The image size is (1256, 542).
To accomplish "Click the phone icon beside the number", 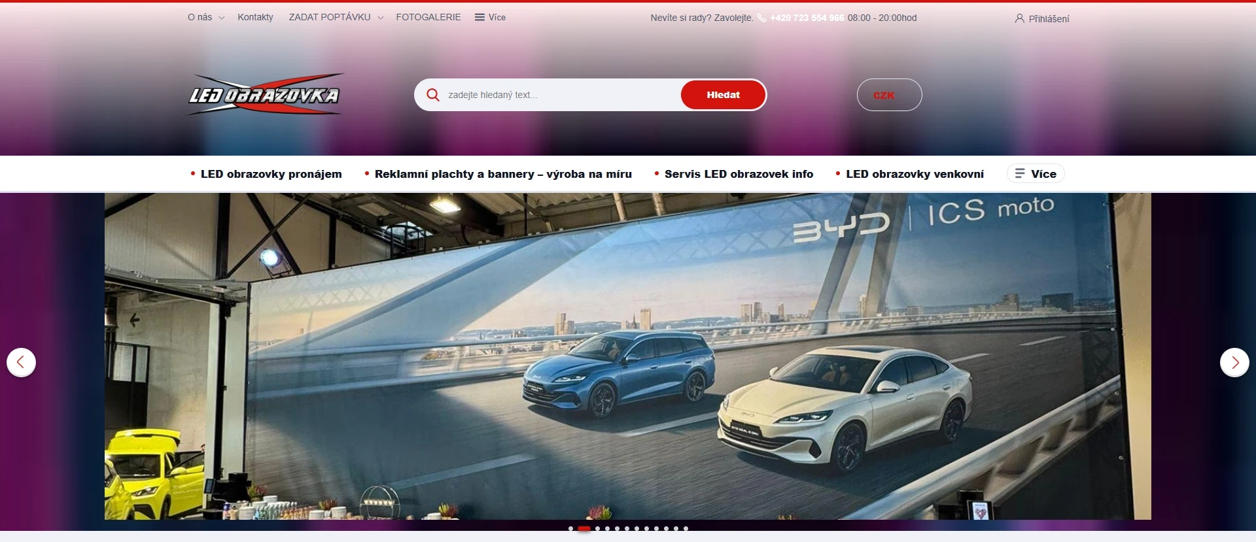I will click(x=761, y=18).
